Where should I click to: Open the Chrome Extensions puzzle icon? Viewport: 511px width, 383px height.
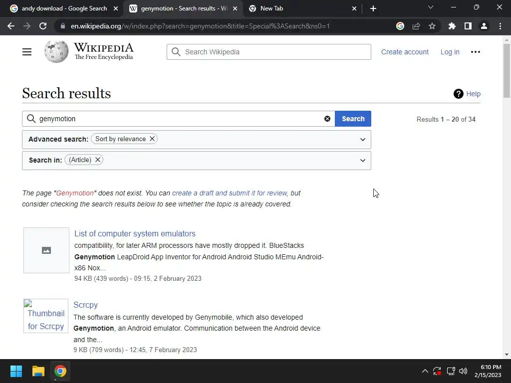[x=452, y=26]
